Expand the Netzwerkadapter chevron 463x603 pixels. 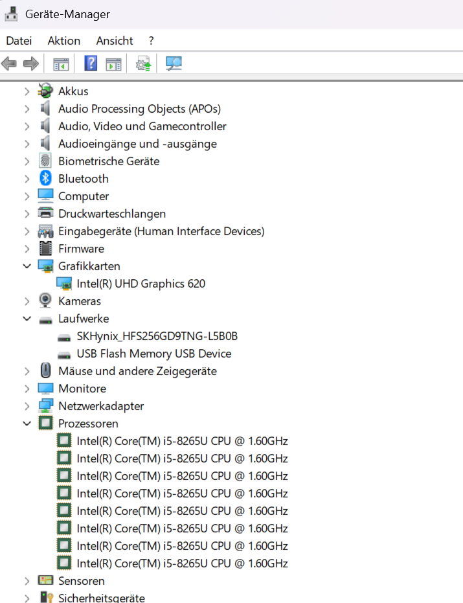pyautogui.click(x=27, y=406)
